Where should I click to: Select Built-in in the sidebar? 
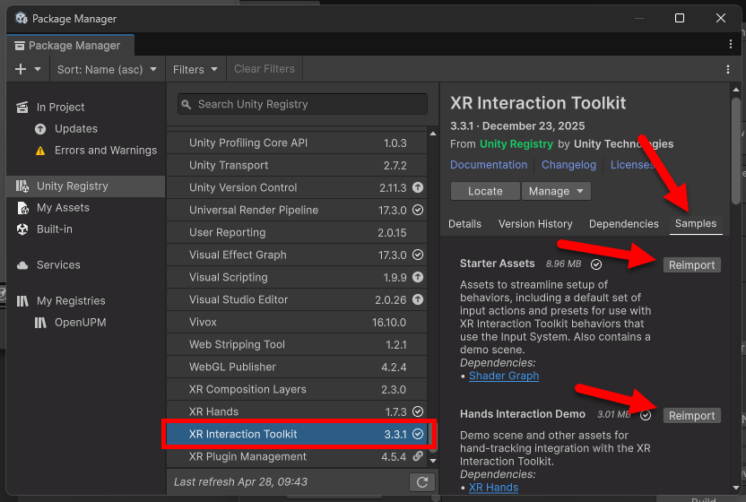point(86,229)
